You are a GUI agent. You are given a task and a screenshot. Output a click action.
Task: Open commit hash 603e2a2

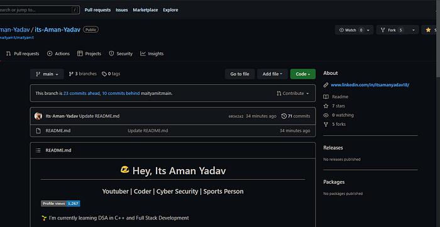tap(236, 116)
